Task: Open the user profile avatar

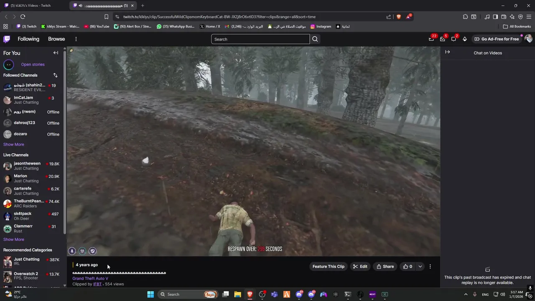Action: tap(528, 39)
